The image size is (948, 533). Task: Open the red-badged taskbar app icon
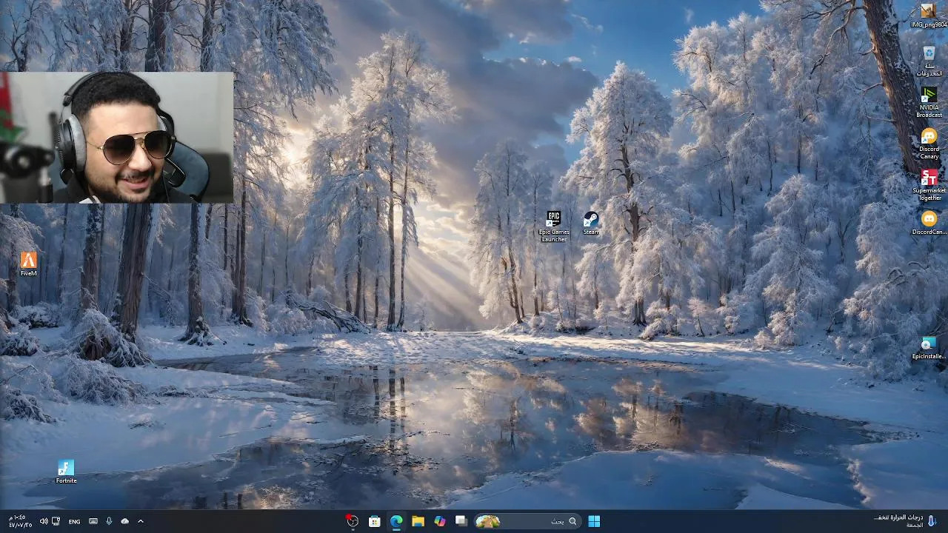[x=353, y=521]
